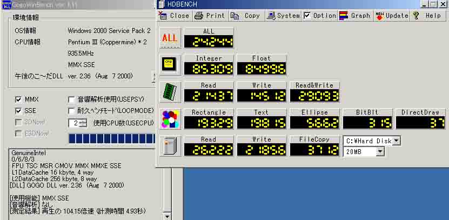Run the CPU benchmark icon button
Viewport: 449px width, 220px height.
click(x=170, y=65)
